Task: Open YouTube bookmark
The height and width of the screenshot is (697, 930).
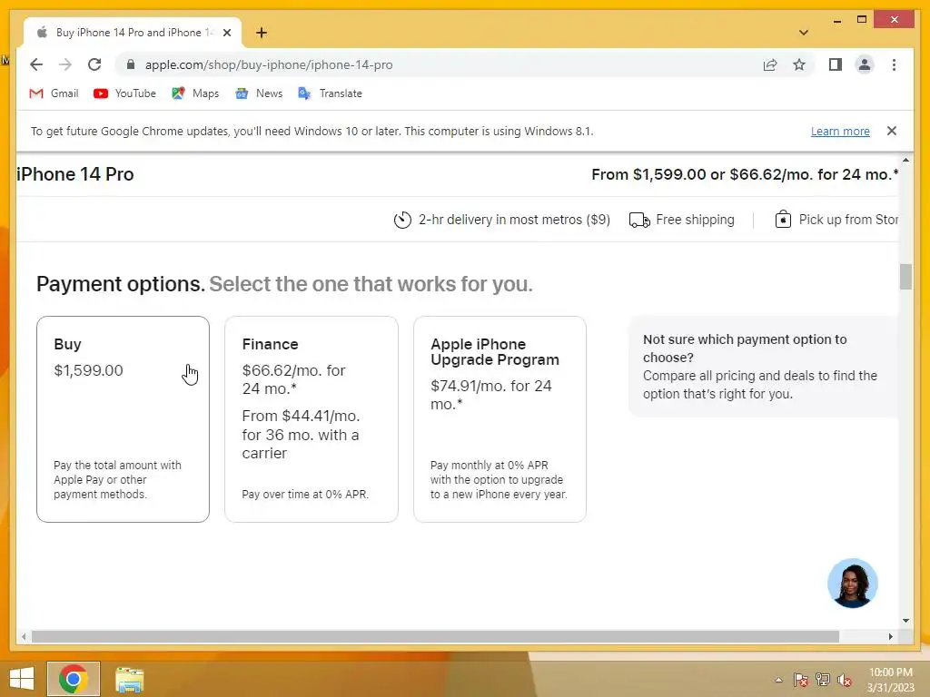Action: (124, 93)
